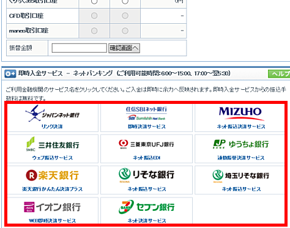
Task: Click the green ヘルプ button
Action: [279, 74]
